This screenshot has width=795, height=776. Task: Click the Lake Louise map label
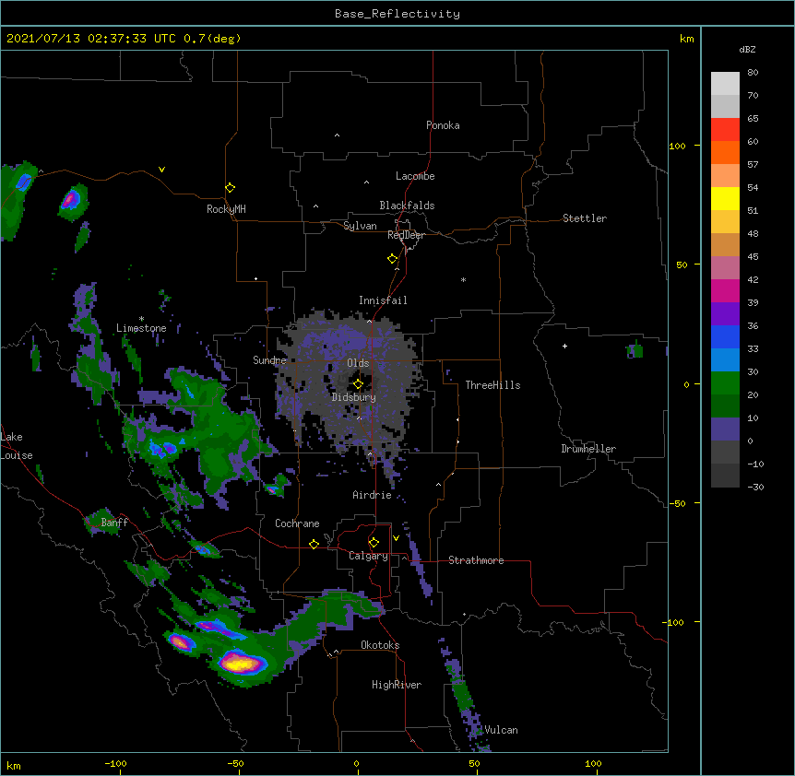(17, 446)
